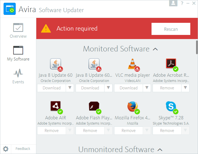Remove Adobe AIR from monitoring
198x154 pixels.
tap(51, 131)
